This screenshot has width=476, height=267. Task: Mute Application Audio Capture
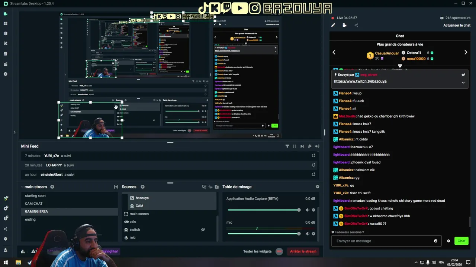(307, 210)
